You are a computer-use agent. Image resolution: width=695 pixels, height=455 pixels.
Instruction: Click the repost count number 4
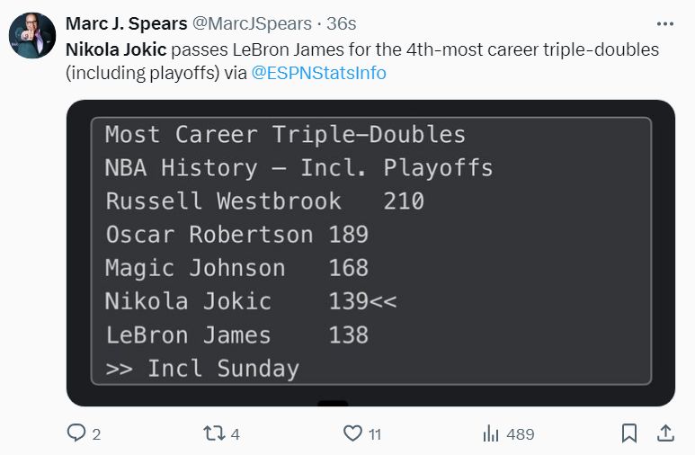click(x=236, y=434)
